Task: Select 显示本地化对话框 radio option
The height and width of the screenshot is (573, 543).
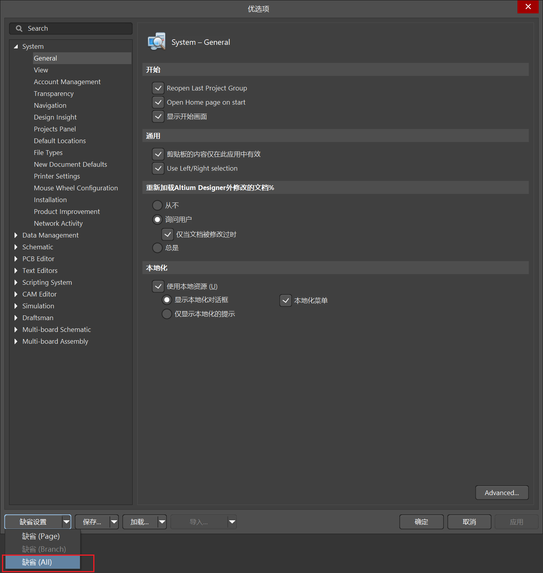Action: click(167, 300)
